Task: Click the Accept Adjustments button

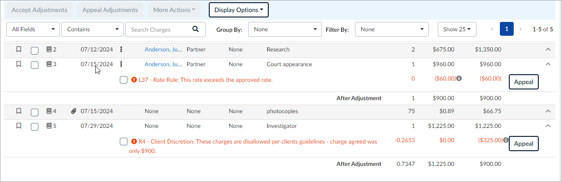Action: (39, 10)
